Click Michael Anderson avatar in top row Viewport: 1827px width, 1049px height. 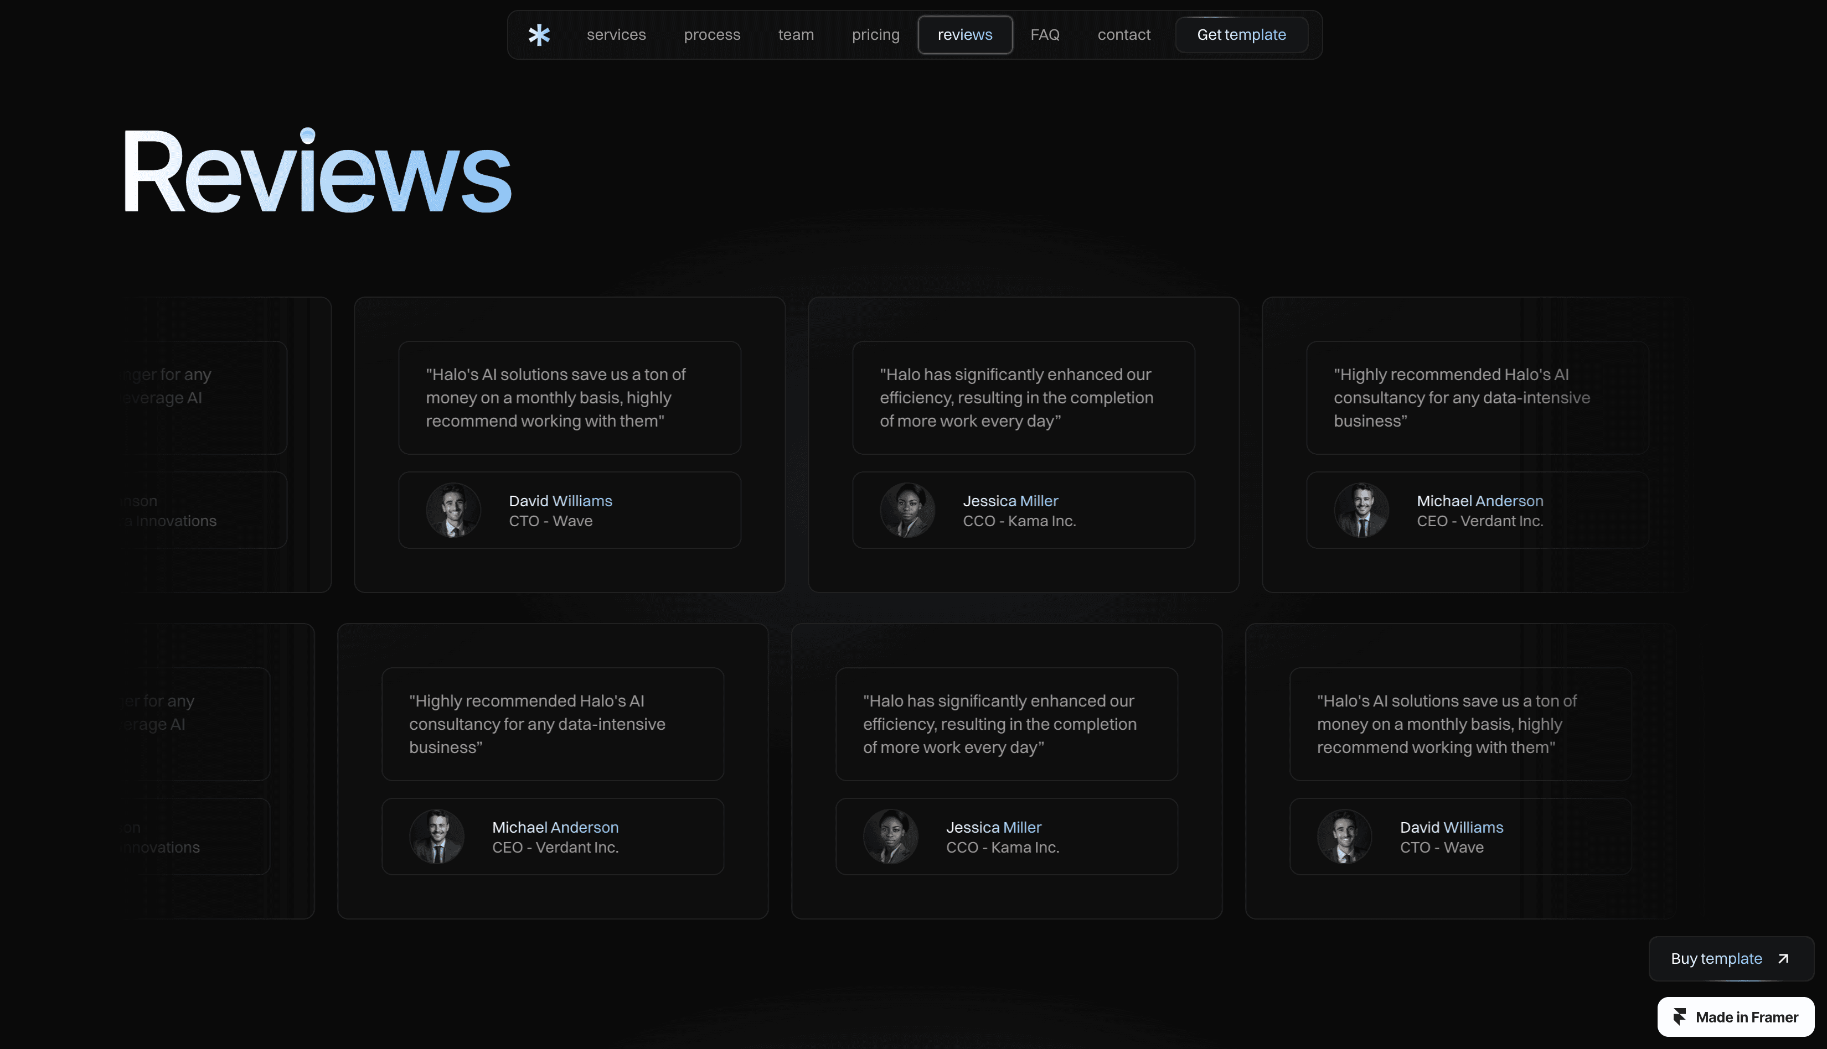click(1361, 510)
